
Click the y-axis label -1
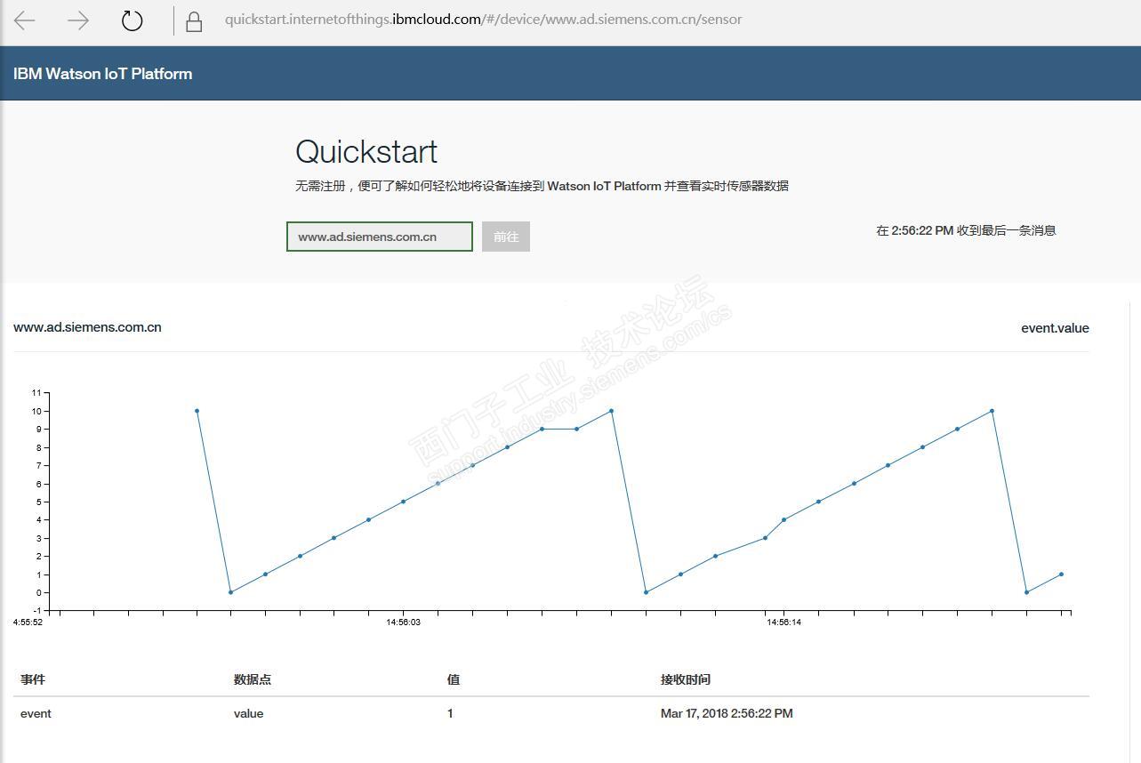point(36,611)
